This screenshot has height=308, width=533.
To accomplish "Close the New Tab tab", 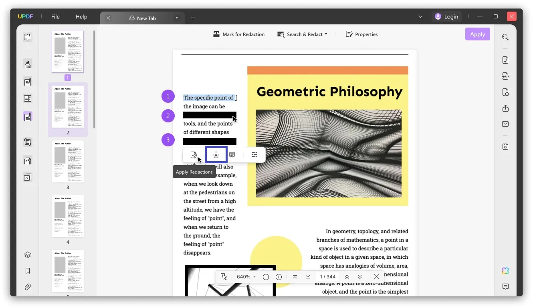I will (108, 18).
